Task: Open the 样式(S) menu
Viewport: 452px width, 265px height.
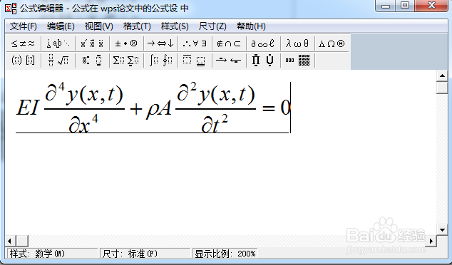Action: tap(175, 26)
